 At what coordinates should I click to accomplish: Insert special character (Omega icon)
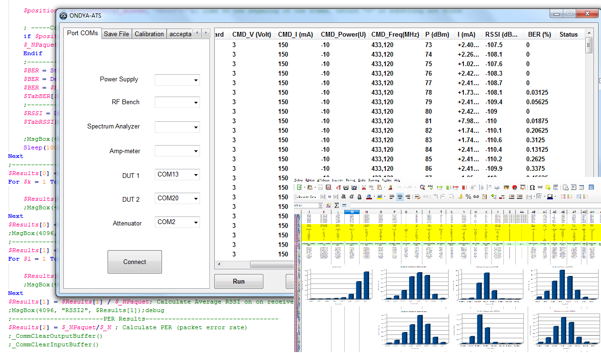(x=532, y=187)
